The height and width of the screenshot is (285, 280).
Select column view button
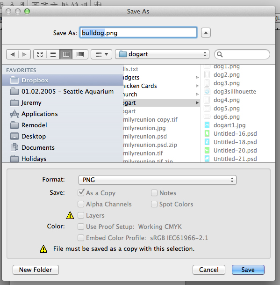click(x=66, y=54)
